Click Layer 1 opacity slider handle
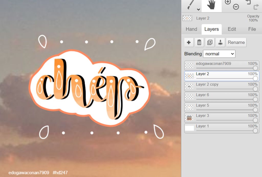Screen dimensions: 262x177 pos(255,131)
